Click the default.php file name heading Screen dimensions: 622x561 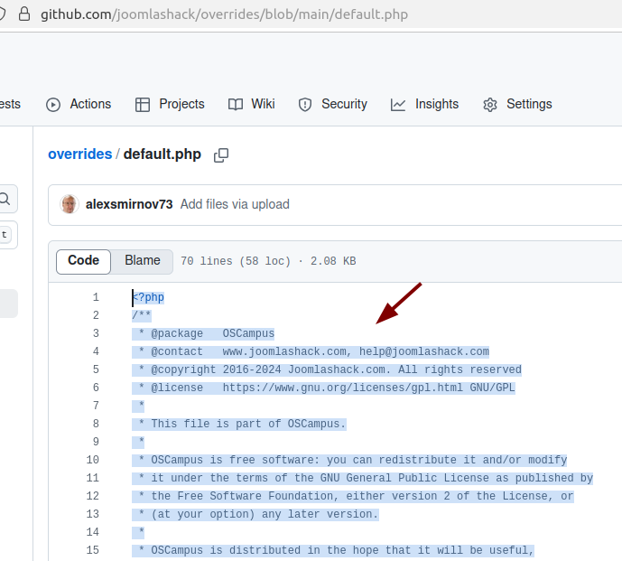tap(162, 154)
